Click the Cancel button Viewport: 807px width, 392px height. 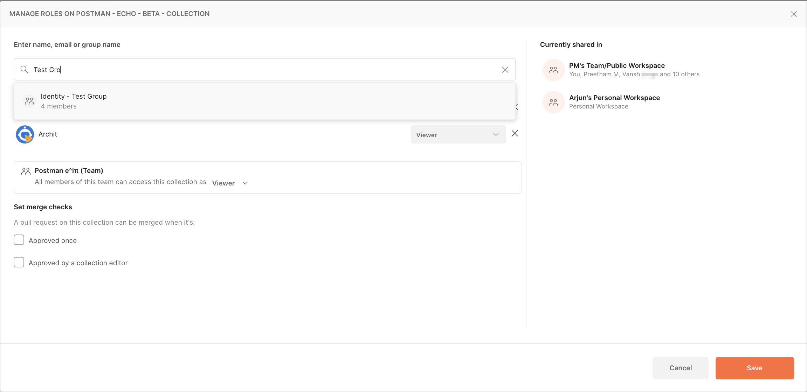[680, 368]
